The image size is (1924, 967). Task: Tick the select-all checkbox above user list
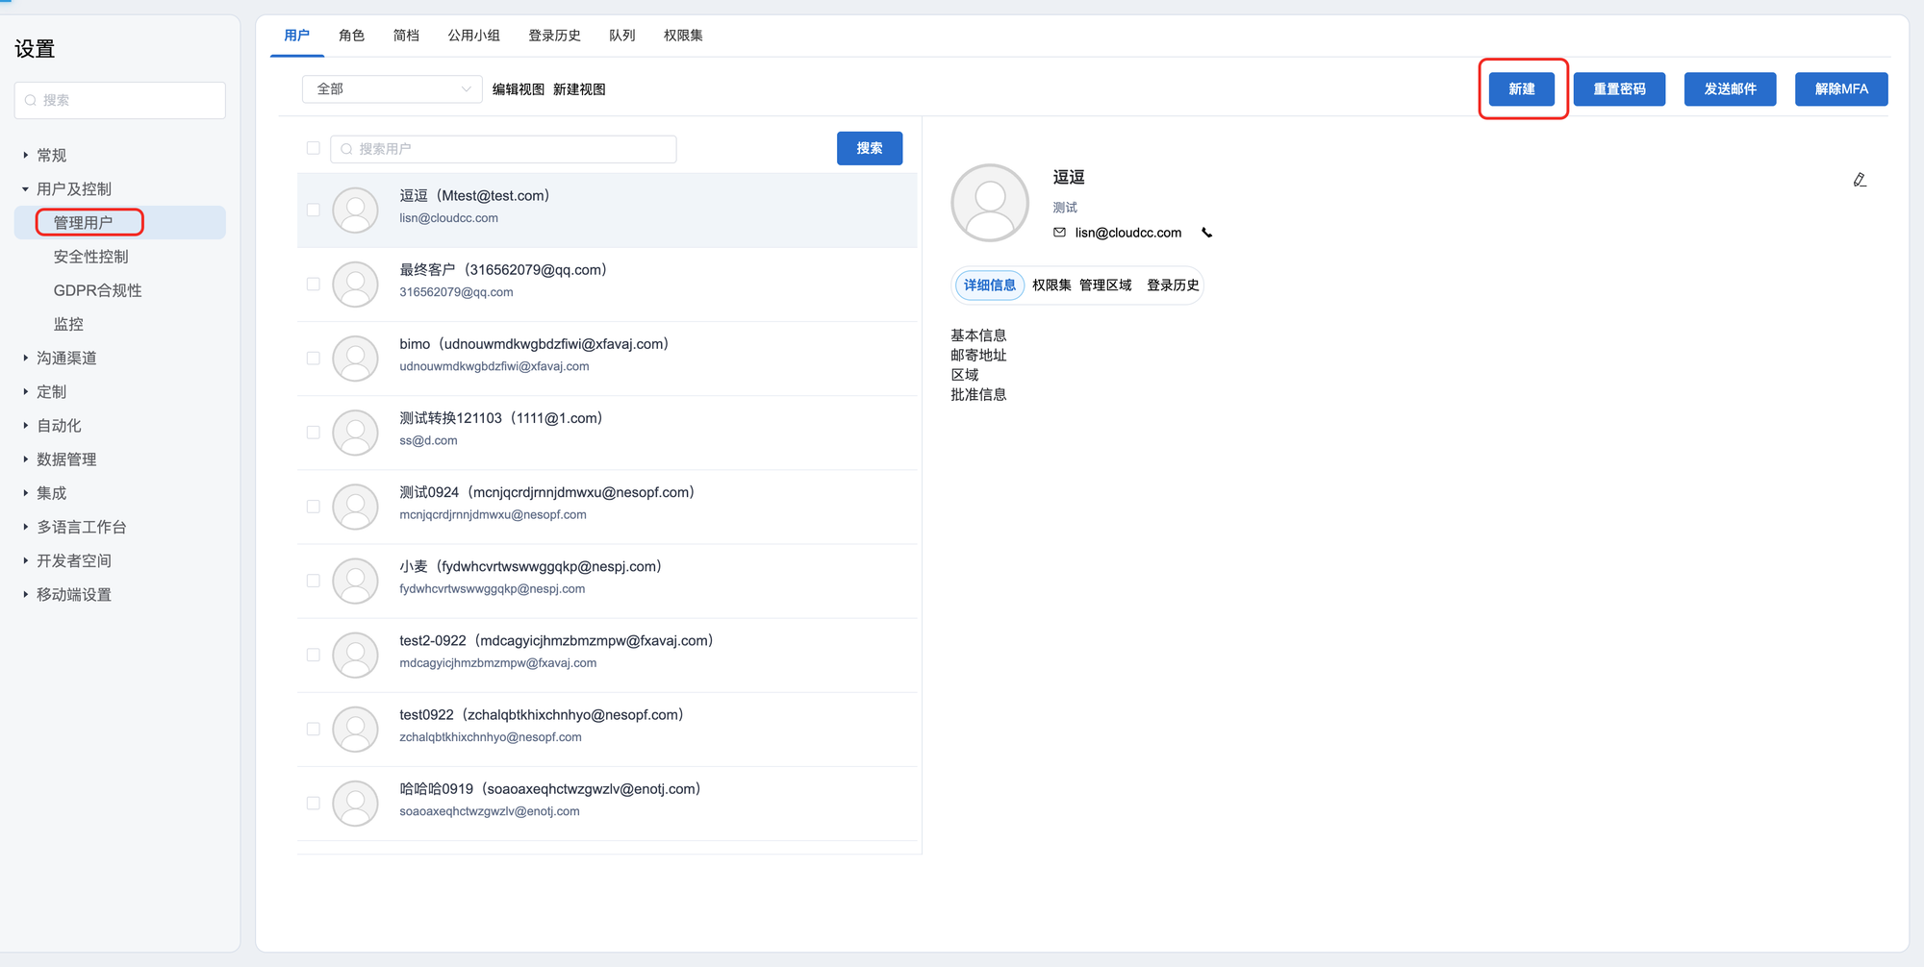pos(313,148)
